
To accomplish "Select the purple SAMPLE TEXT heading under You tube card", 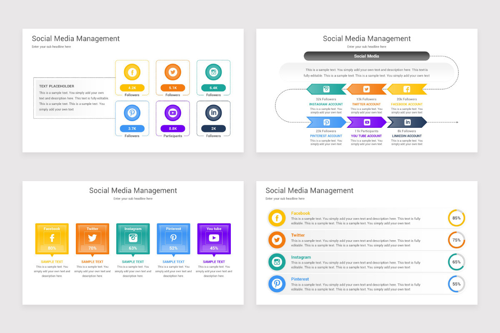I will click(x=214, y=262).
